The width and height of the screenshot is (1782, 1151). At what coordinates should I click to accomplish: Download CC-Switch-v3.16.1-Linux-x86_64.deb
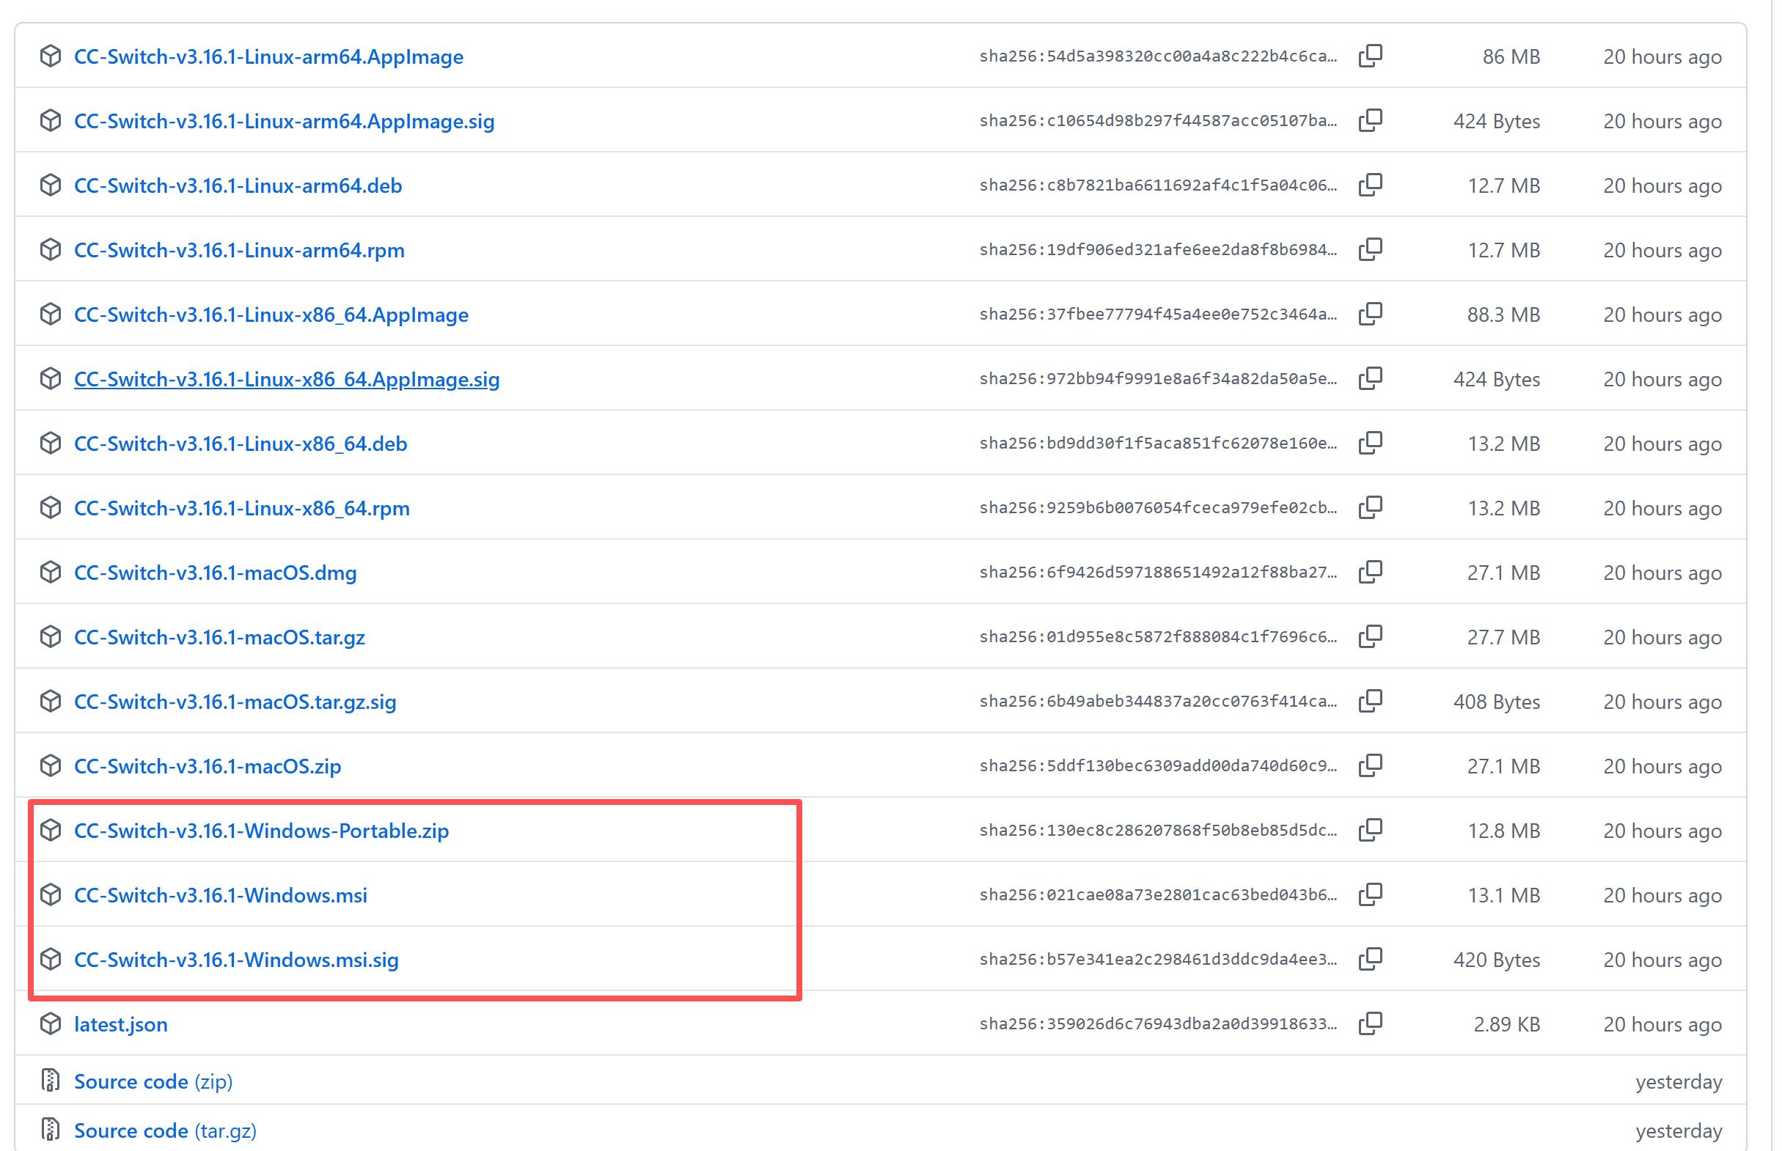(241, 444)
